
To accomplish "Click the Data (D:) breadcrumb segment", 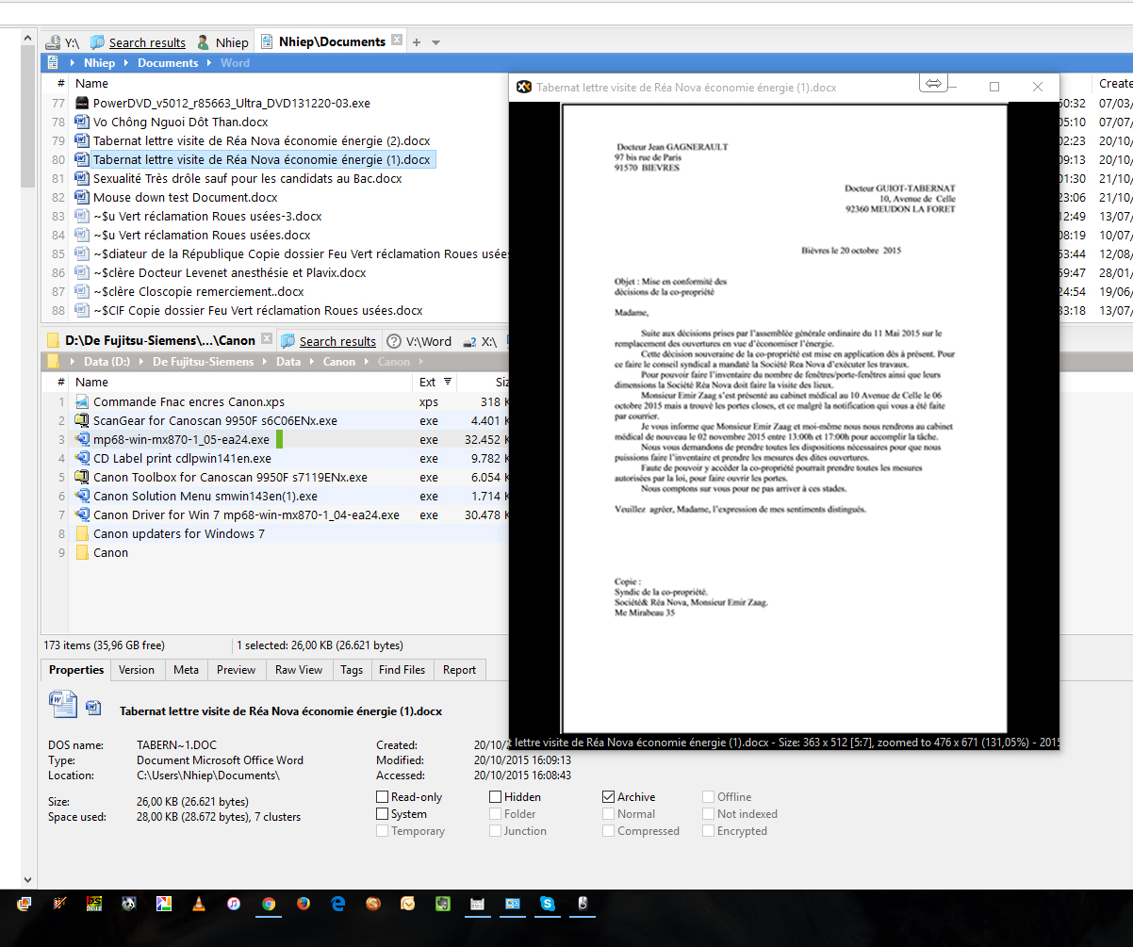I will pos(107,362).
